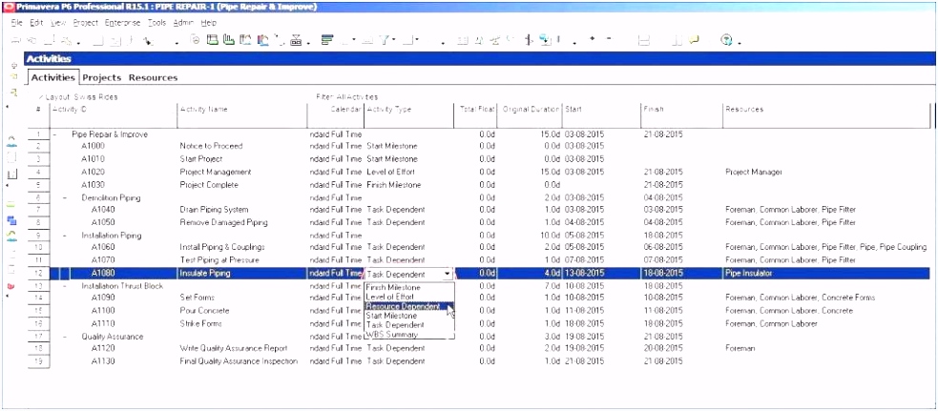
Task: Open the Tools menu
Action: (156, 22)
